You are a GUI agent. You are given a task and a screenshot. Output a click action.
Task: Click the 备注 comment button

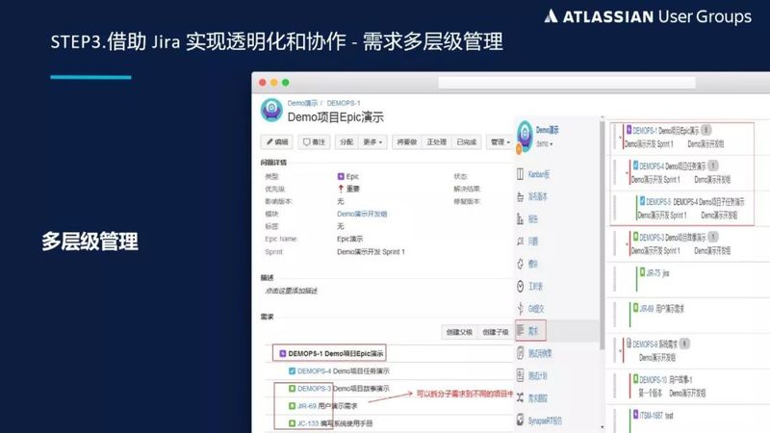tap(314, 141)
